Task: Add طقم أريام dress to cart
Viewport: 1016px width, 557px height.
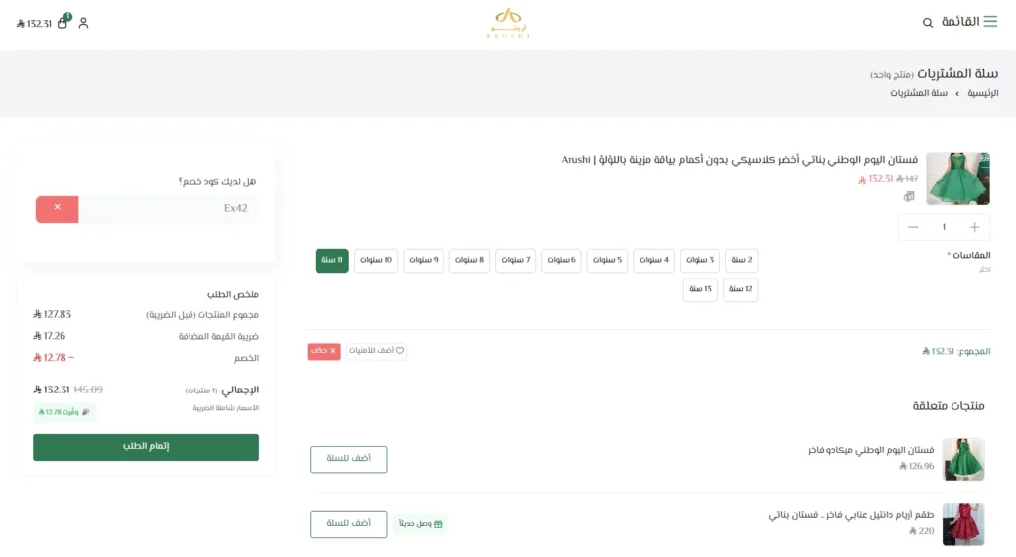Action: point(348,524)
